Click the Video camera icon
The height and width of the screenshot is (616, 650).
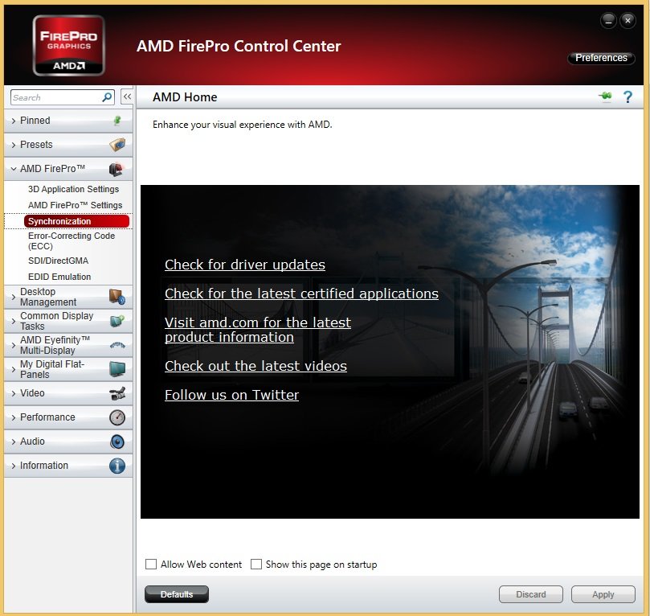[117, 393]
